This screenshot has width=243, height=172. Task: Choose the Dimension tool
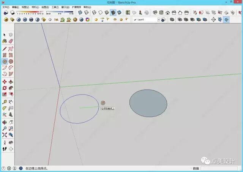(x=11, y=102)
